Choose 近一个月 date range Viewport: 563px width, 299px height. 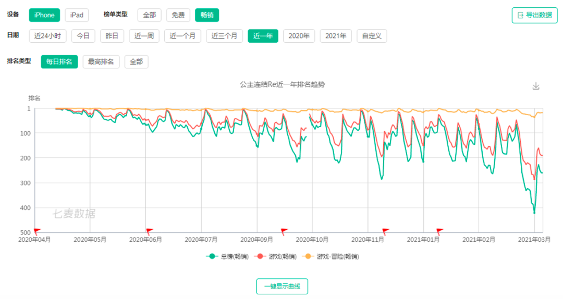pyautogui.click(x=182, y=36)
